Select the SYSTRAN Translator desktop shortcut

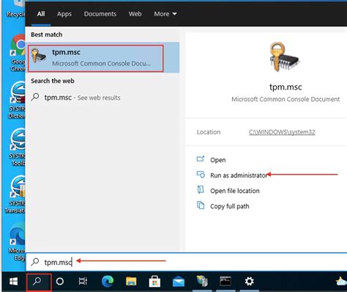15,194
